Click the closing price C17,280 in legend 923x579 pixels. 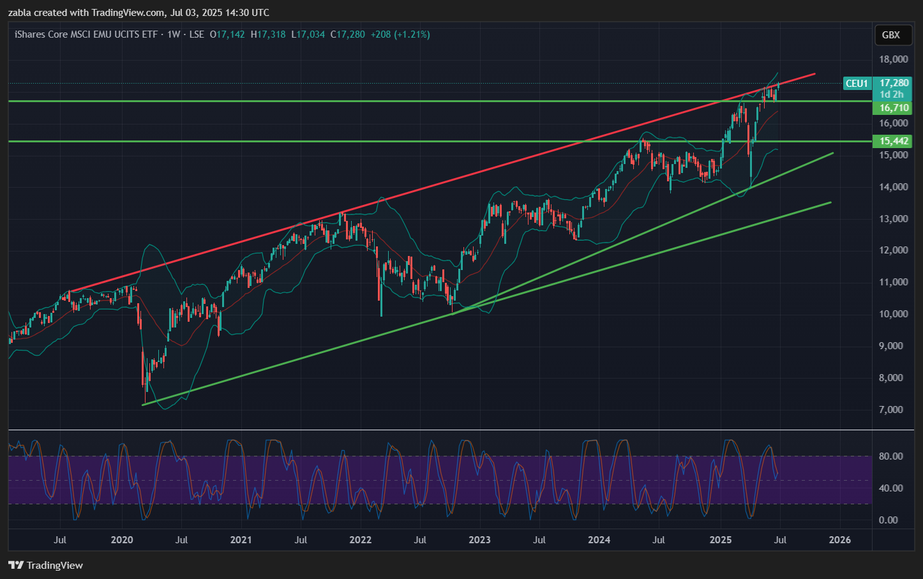pos(348,34)
